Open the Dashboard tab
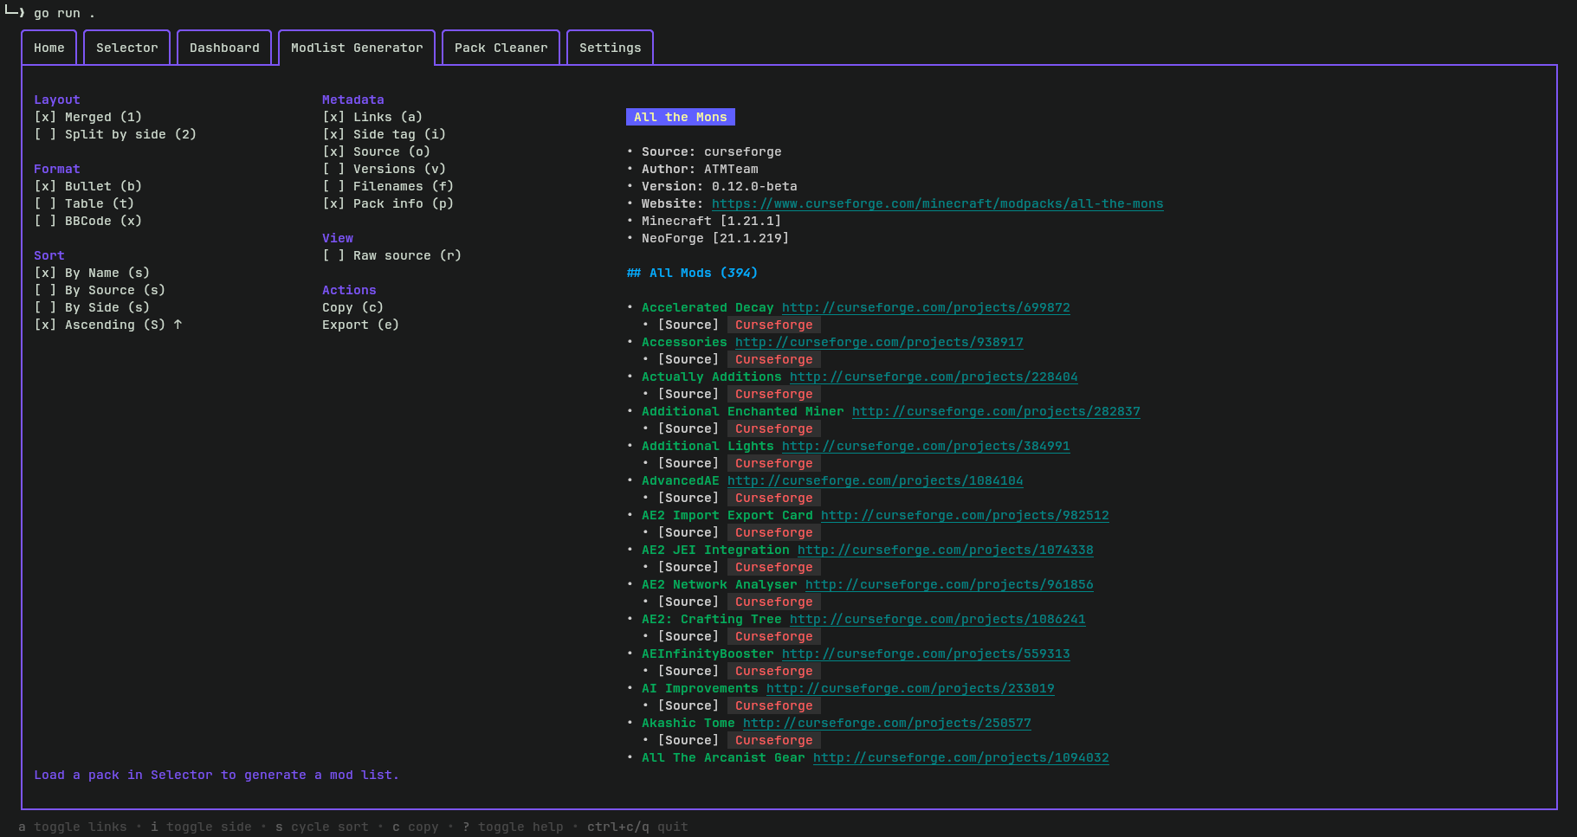Viewport: 1577px width, 837px height. [224, 48]
